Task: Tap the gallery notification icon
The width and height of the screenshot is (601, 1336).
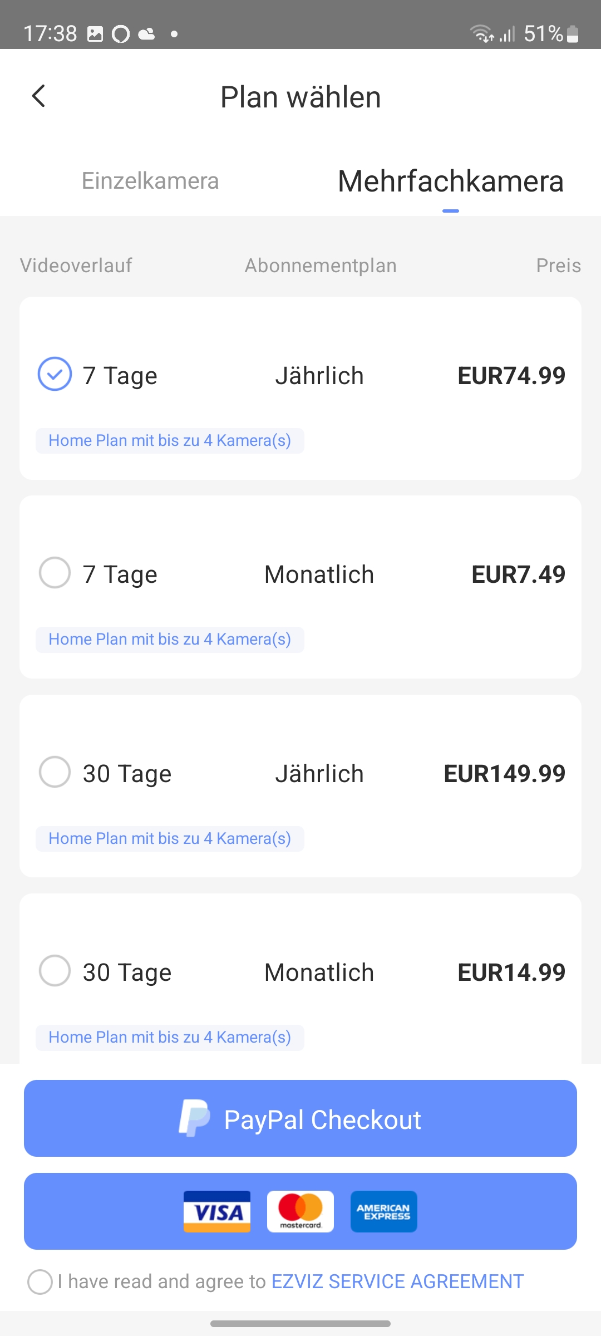Action: click(95, 34)
